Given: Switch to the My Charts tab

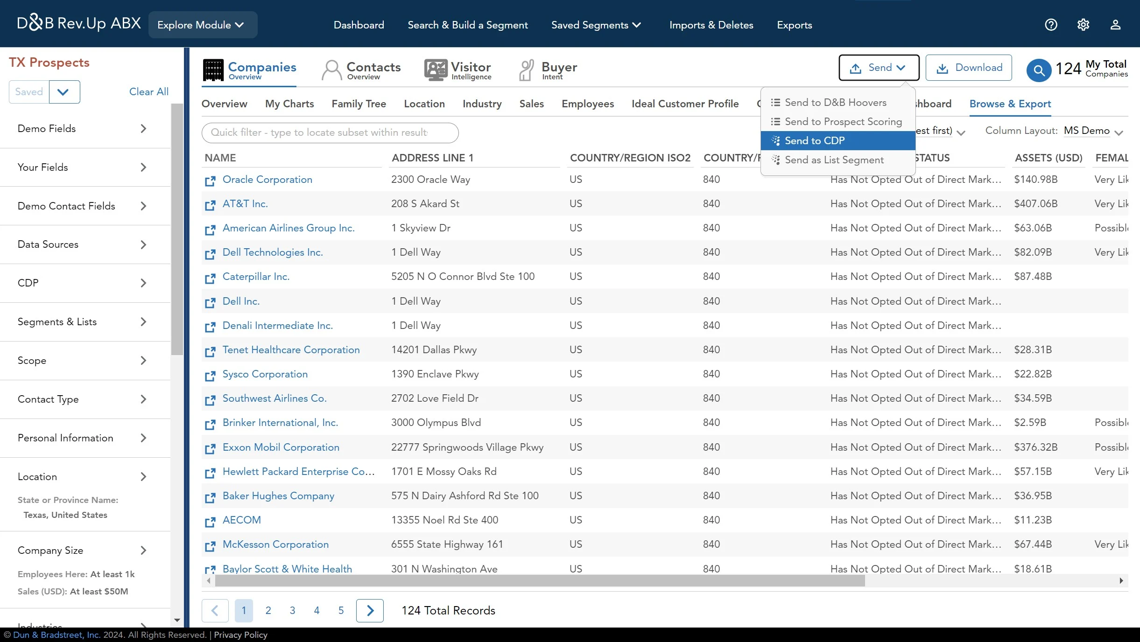Looking at the screenshot, I should point(289,104).
